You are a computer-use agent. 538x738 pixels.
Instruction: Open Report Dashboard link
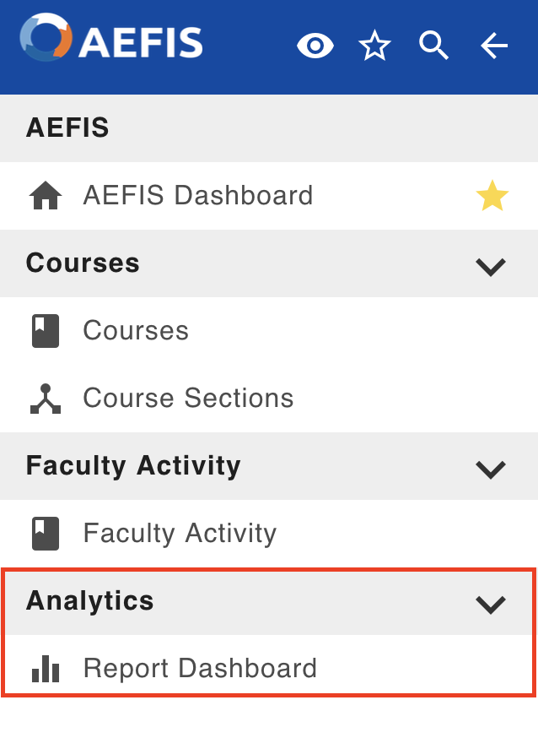(x=200, y=669)
